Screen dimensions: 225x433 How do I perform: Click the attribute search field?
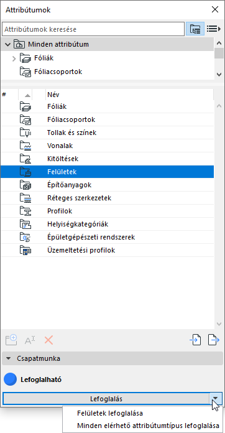click(93, 29)
